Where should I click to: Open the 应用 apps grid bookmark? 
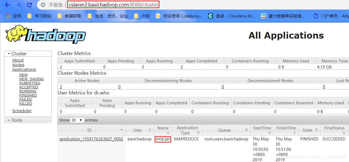tap(13, 16)
